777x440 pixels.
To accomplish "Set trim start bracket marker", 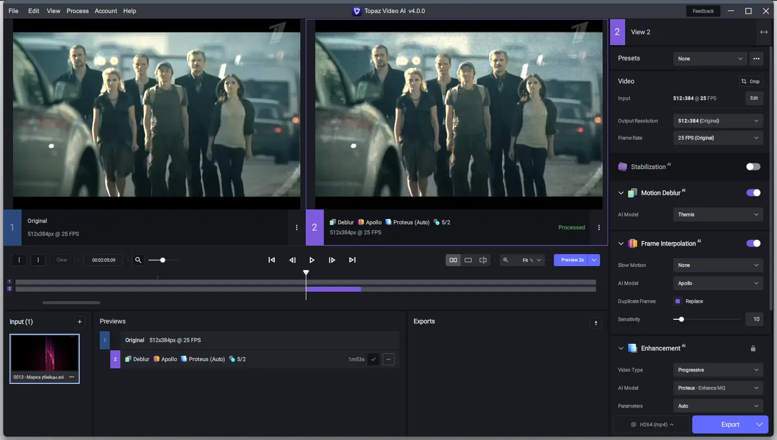I will coord(19,260).
